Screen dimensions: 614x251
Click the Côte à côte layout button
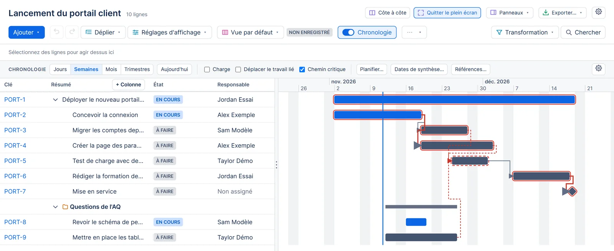[x=388, y=13]
